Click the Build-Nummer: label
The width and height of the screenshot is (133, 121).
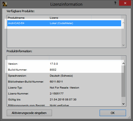click(17, 70)
